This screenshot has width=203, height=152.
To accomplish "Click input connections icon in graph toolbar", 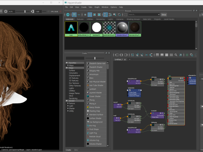I will [x=117, y=55].
